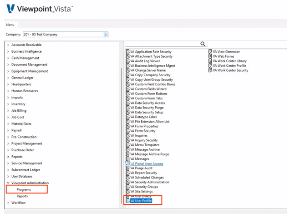Select Programs under Viewpoint Administration
The width and height of the screenshot is (305, 217).
click(x=24, y=189)
